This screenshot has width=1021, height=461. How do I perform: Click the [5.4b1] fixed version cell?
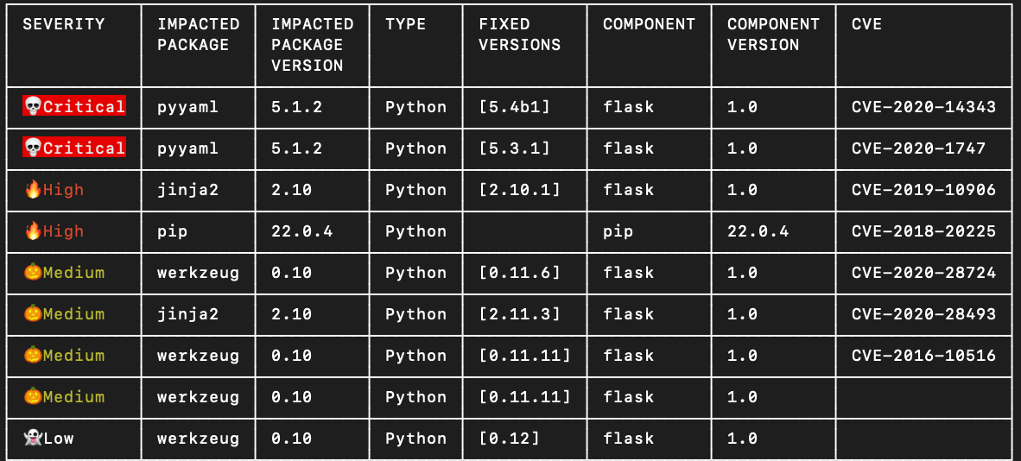pos(514,106)
